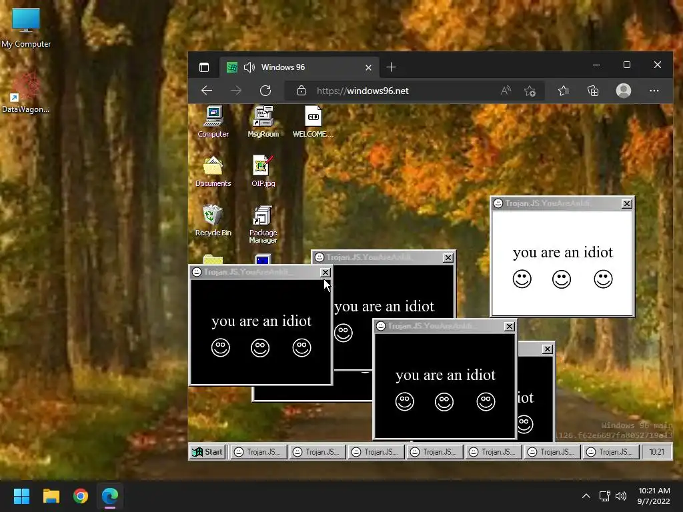Select first Trojan.JS taskbar entry
This screenshot has height=512, width=683.
(258, 452)
